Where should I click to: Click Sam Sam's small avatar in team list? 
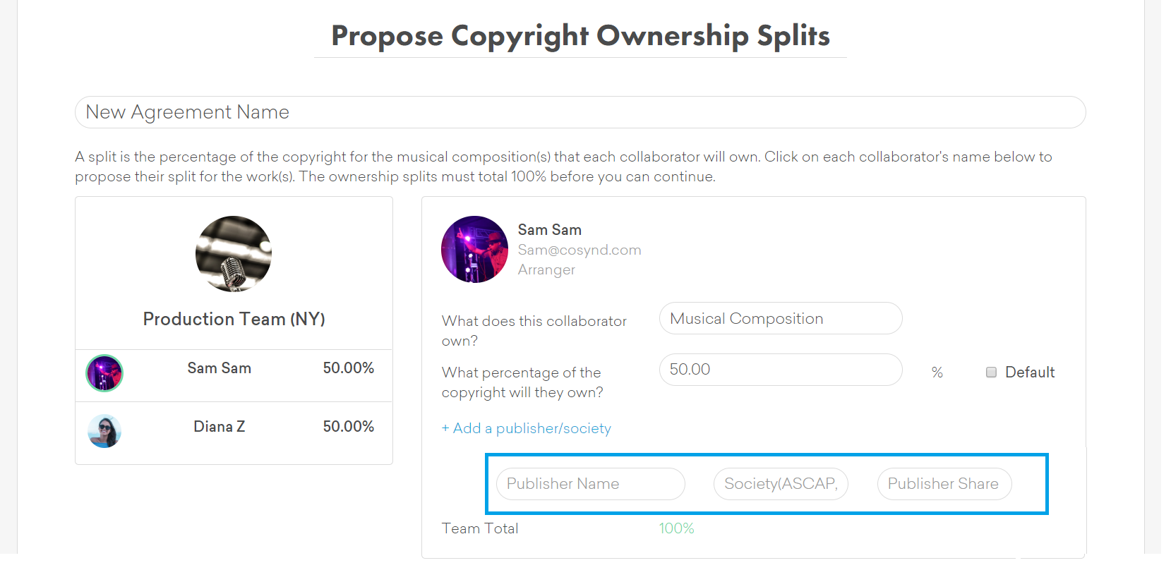[x=104, y=373]
